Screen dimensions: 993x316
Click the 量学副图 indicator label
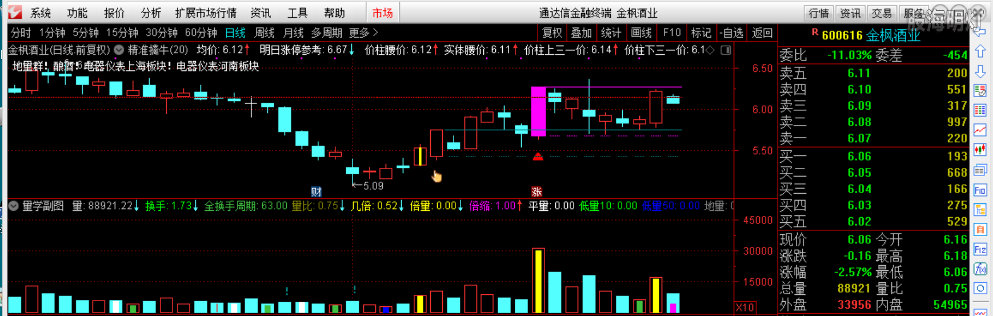(x=43, y=206)
